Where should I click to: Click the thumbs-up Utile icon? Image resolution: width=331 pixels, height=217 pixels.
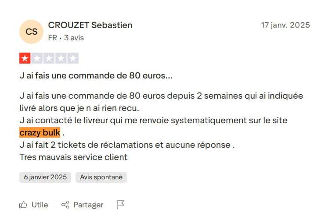point(23,205)
